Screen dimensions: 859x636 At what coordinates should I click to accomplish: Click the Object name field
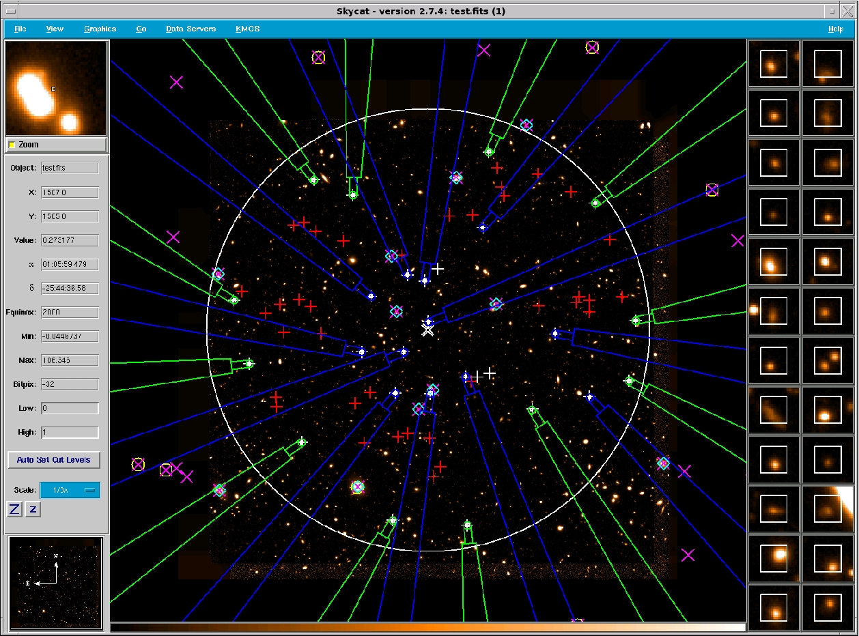pyautogui.click(x=70, y=168)
